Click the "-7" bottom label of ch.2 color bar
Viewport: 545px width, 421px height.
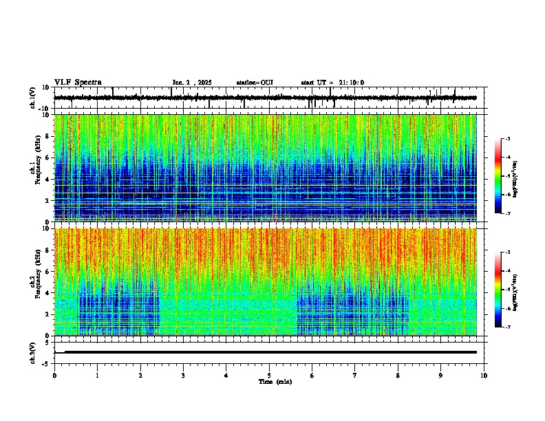(x=507, y=327)
